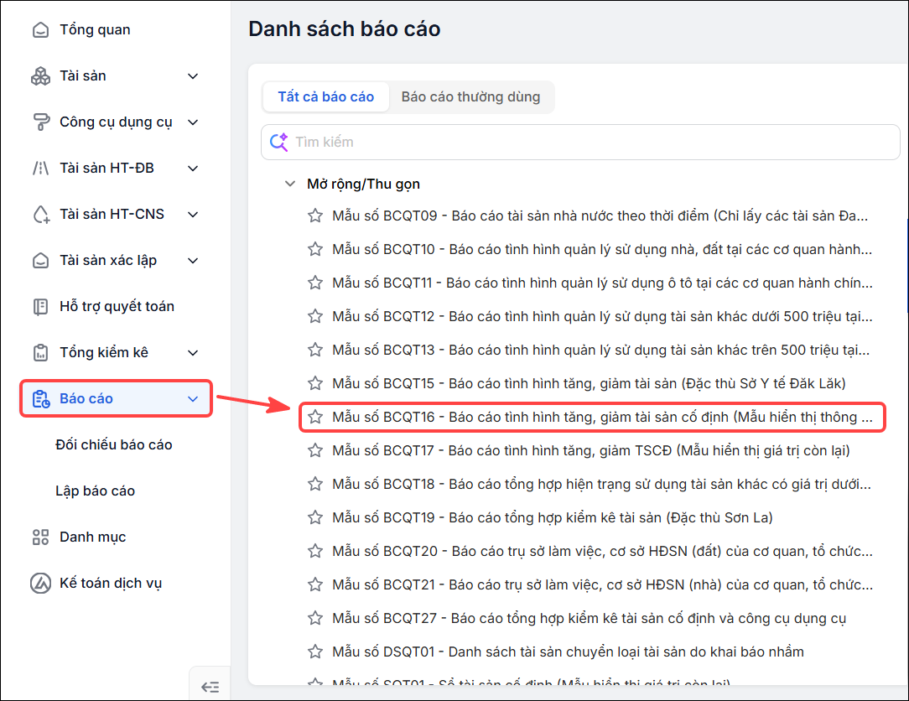Star the BCQT18 report as favorite
Screen dimensions: 909x701
pos(315,484)
